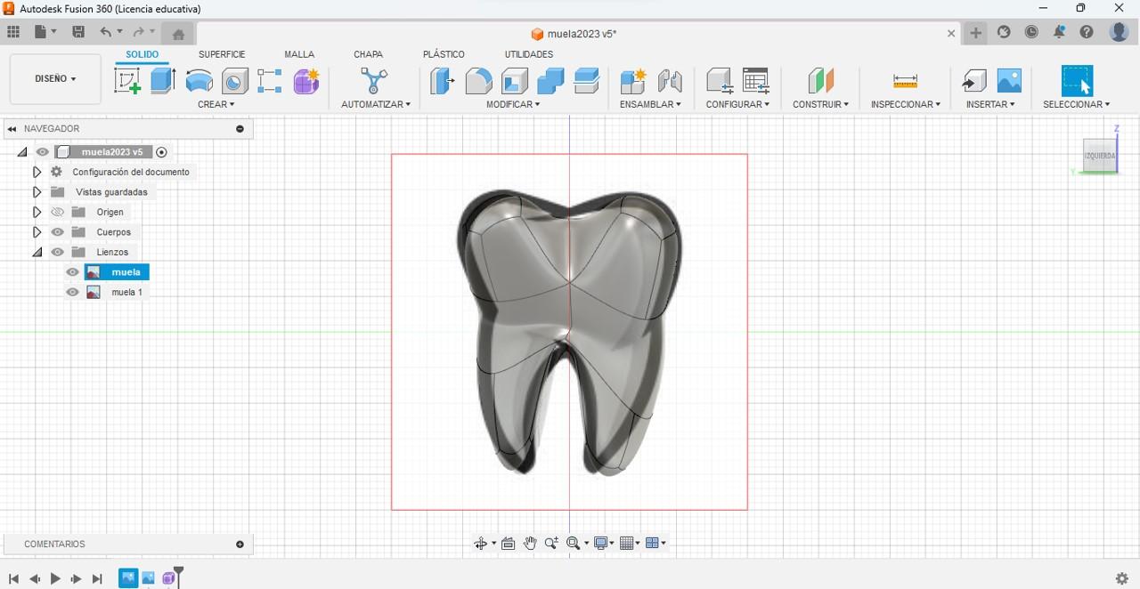Select the Extrude tool

click(x=163, y=81)
